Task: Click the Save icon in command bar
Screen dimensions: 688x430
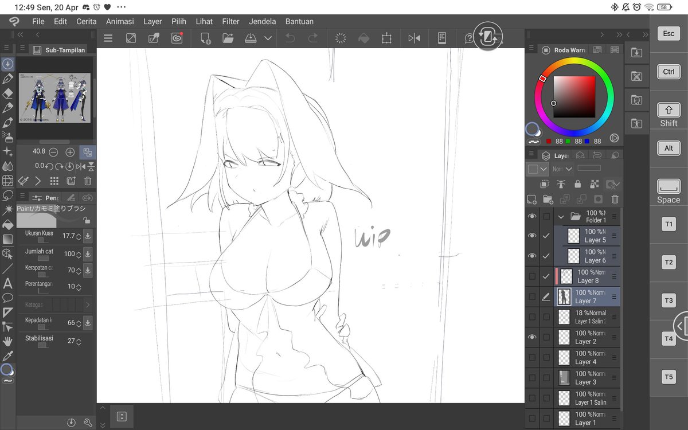Action: 251,38
